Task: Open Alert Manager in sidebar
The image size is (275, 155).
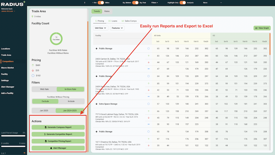Action: (8, 87)
